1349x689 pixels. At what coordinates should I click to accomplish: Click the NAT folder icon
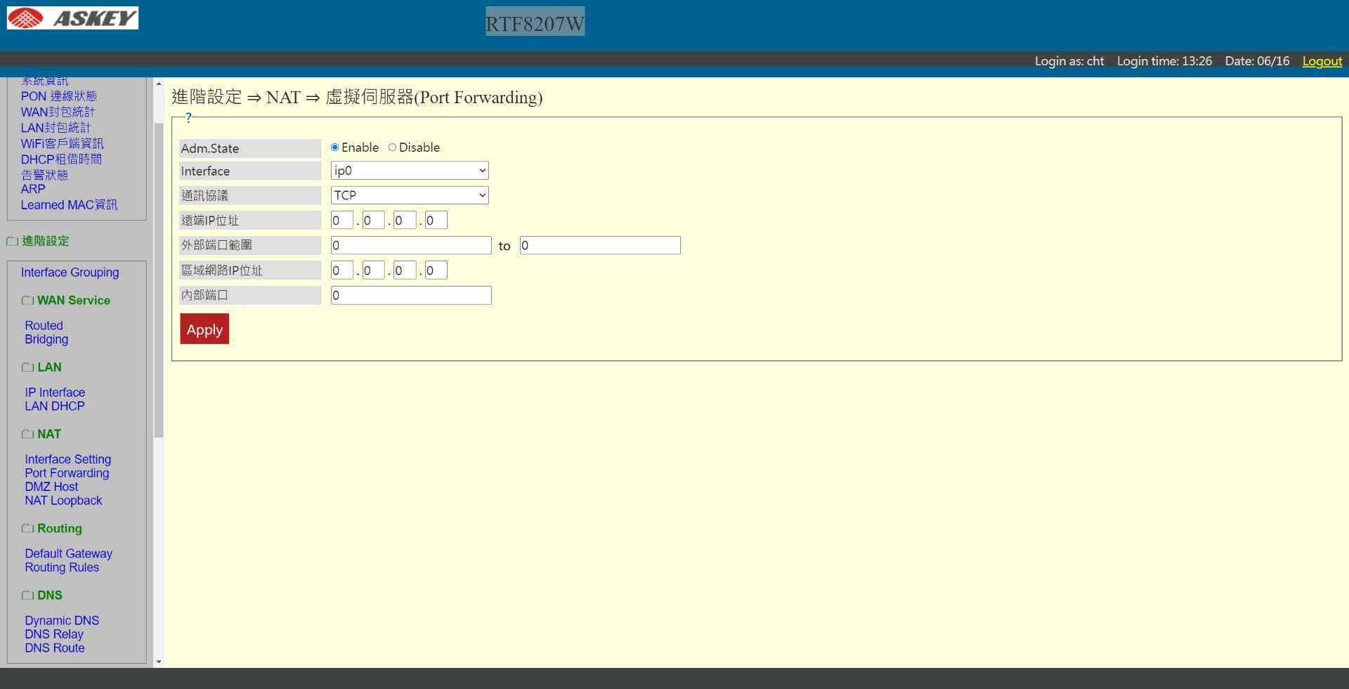tap(27, 434)
